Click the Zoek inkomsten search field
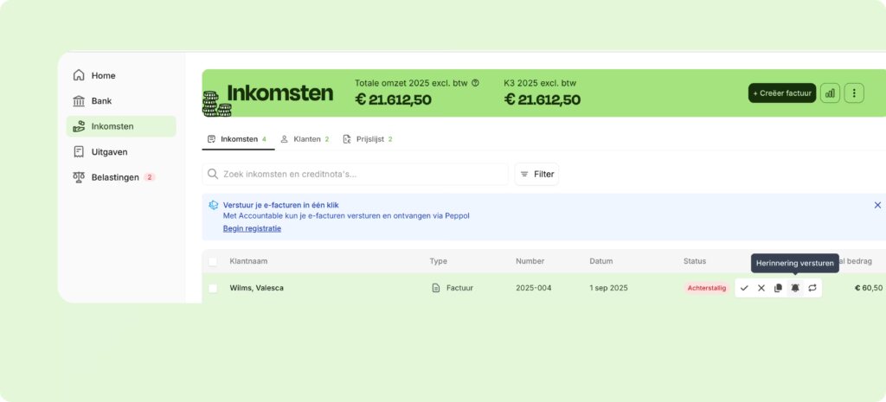The height and width of the screenshot is (402, 886). coord(355,174)
